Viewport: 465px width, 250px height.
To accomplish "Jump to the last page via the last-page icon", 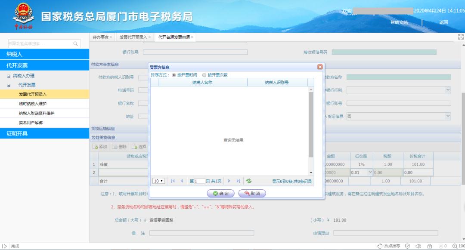I will [239, 181].
